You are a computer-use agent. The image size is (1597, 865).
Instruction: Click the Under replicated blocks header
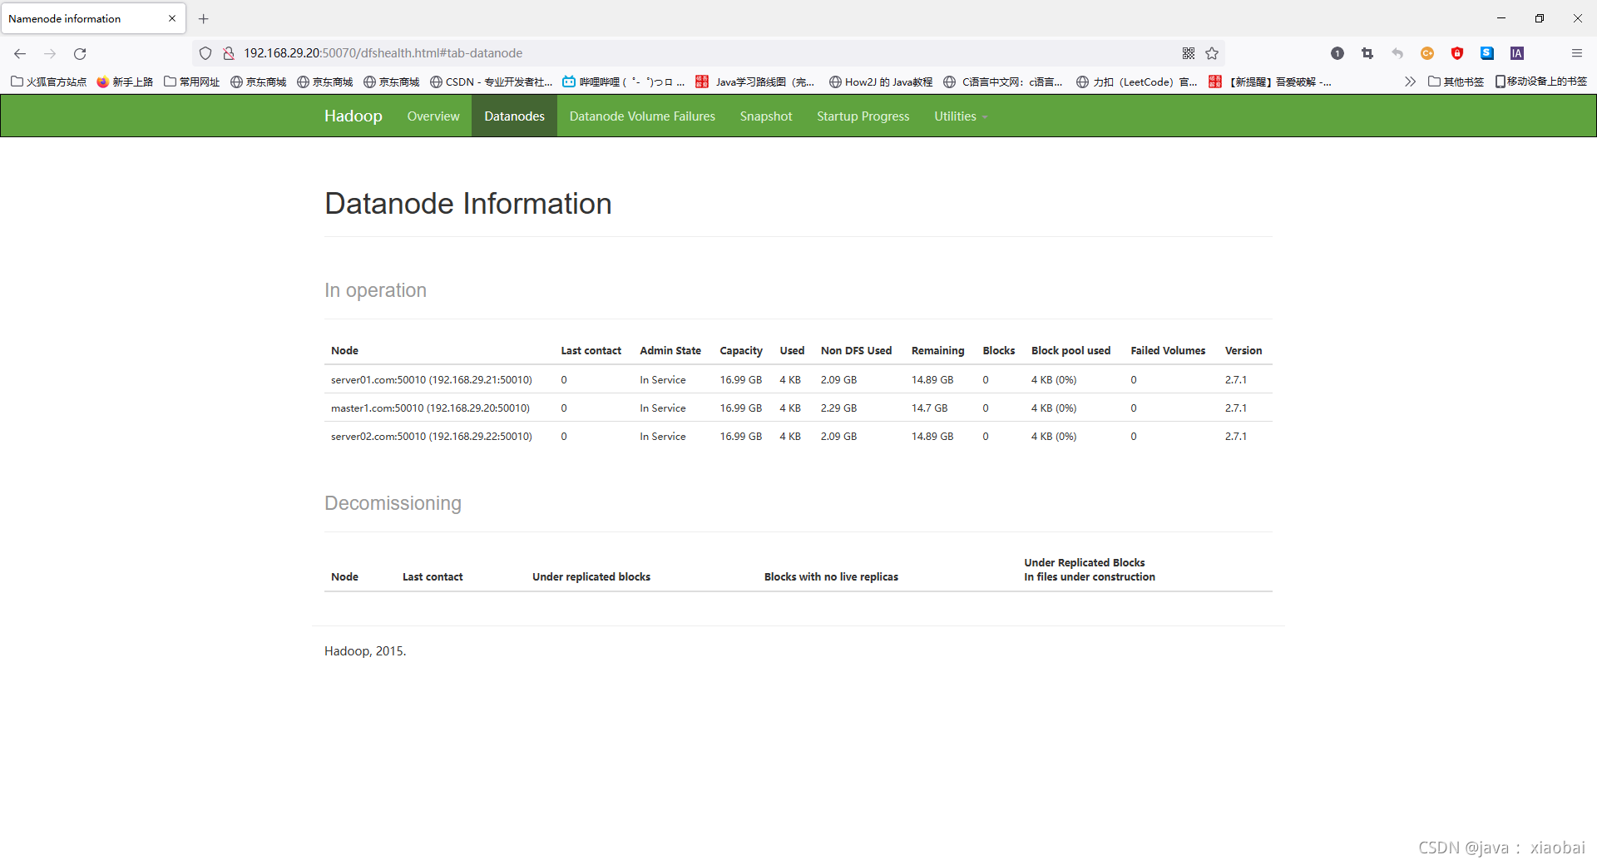pyautogui.click(x=591, y=577)
